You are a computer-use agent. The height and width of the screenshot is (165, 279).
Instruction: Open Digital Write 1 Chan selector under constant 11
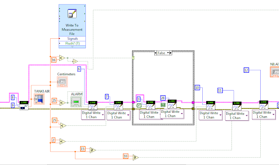[237, 116]
